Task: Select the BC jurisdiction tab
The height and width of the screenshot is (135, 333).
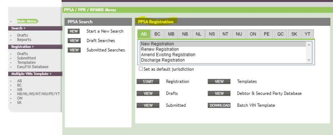Action: pos(157,34)
